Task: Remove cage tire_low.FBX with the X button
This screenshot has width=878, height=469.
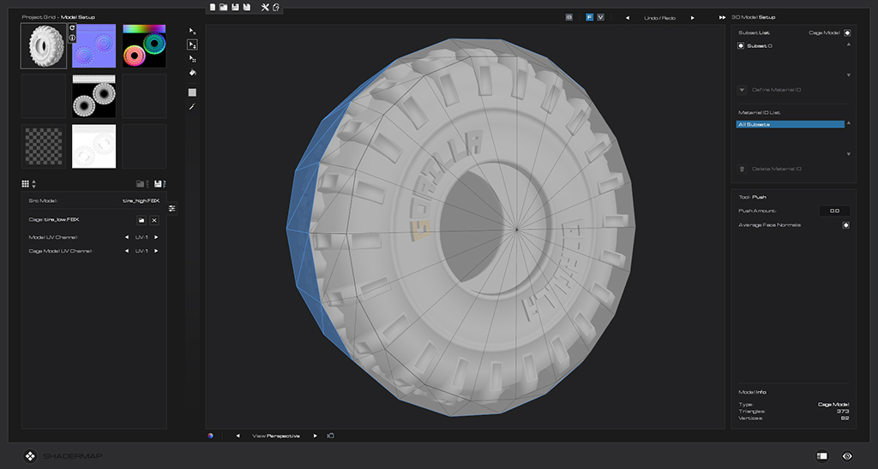Action: [x=154, y=220]
